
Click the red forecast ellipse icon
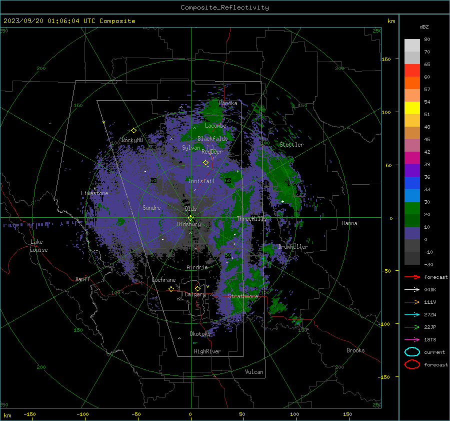(x=412, y=364)
